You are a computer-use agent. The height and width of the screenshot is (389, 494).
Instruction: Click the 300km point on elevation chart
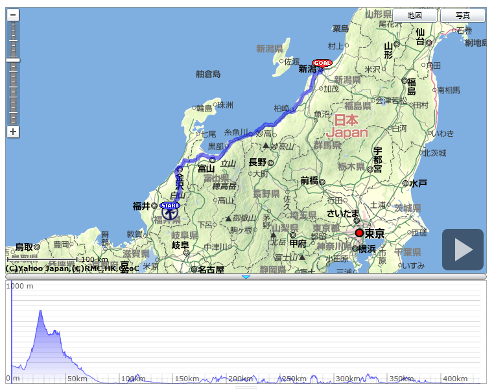347,379
